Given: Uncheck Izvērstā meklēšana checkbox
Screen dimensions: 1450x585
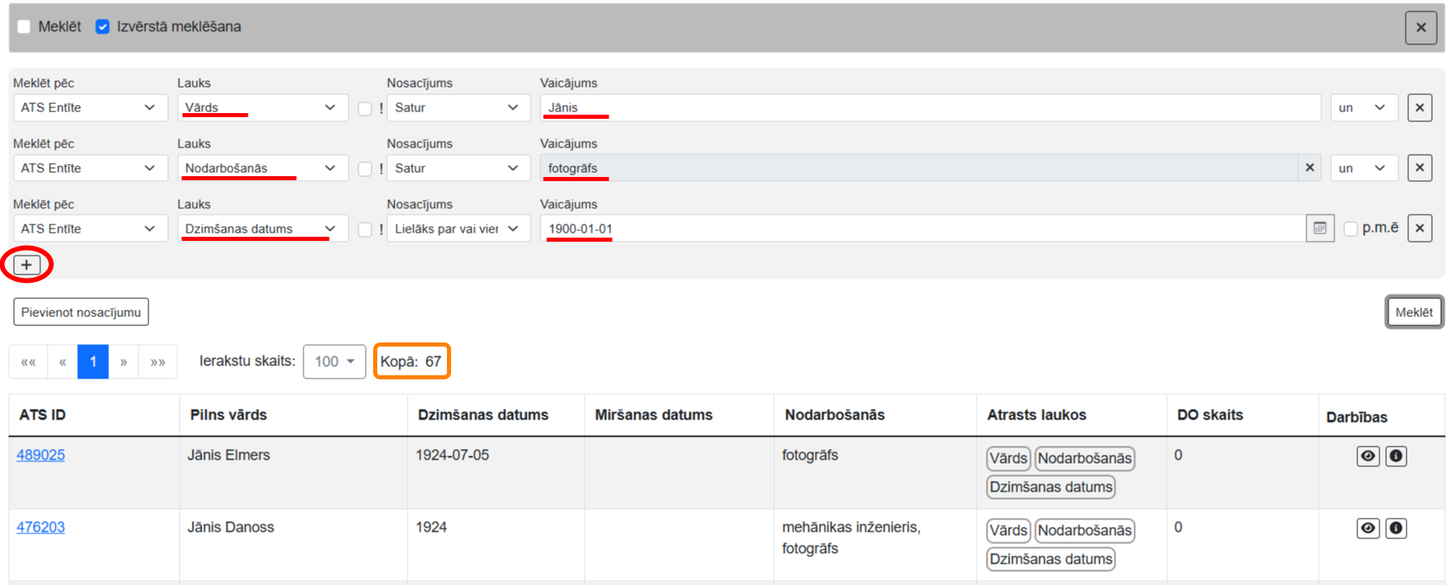Looking at the screenshot, I should [103, 27].
